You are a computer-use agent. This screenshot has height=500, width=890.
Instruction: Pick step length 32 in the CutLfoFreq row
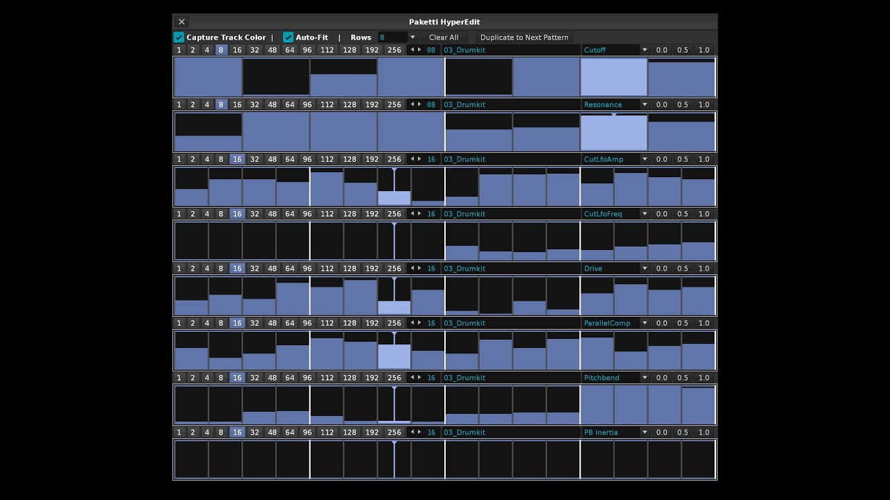click(254, 214)
